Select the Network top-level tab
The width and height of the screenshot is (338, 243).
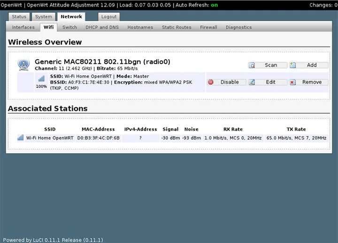pos(71,16)
